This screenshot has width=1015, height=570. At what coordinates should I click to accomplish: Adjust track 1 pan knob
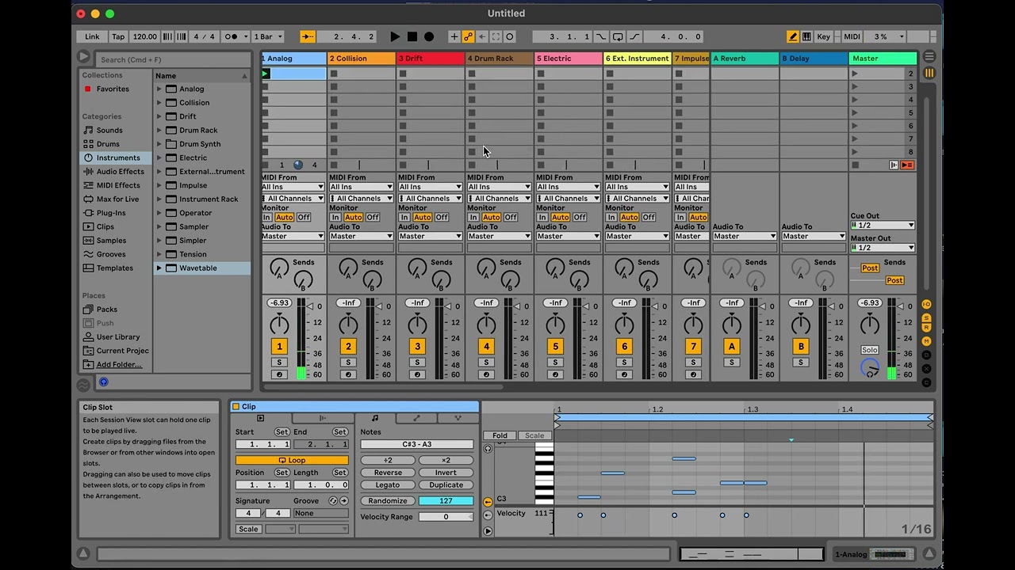[x=279, y=324]
